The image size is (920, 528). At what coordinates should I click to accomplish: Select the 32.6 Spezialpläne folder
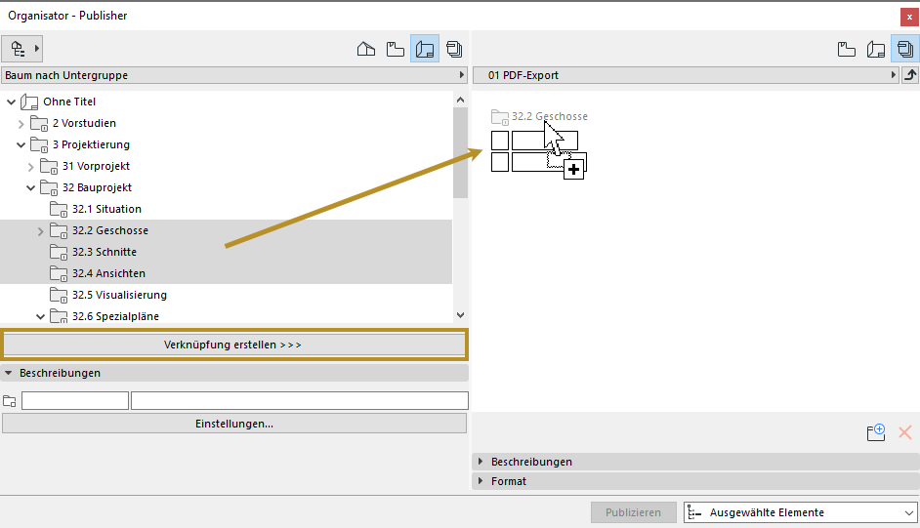click(115, 316)
